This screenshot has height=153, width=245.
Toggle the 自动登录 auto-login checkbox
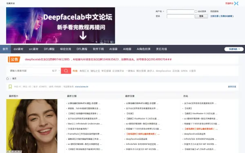tap(196, 11)
